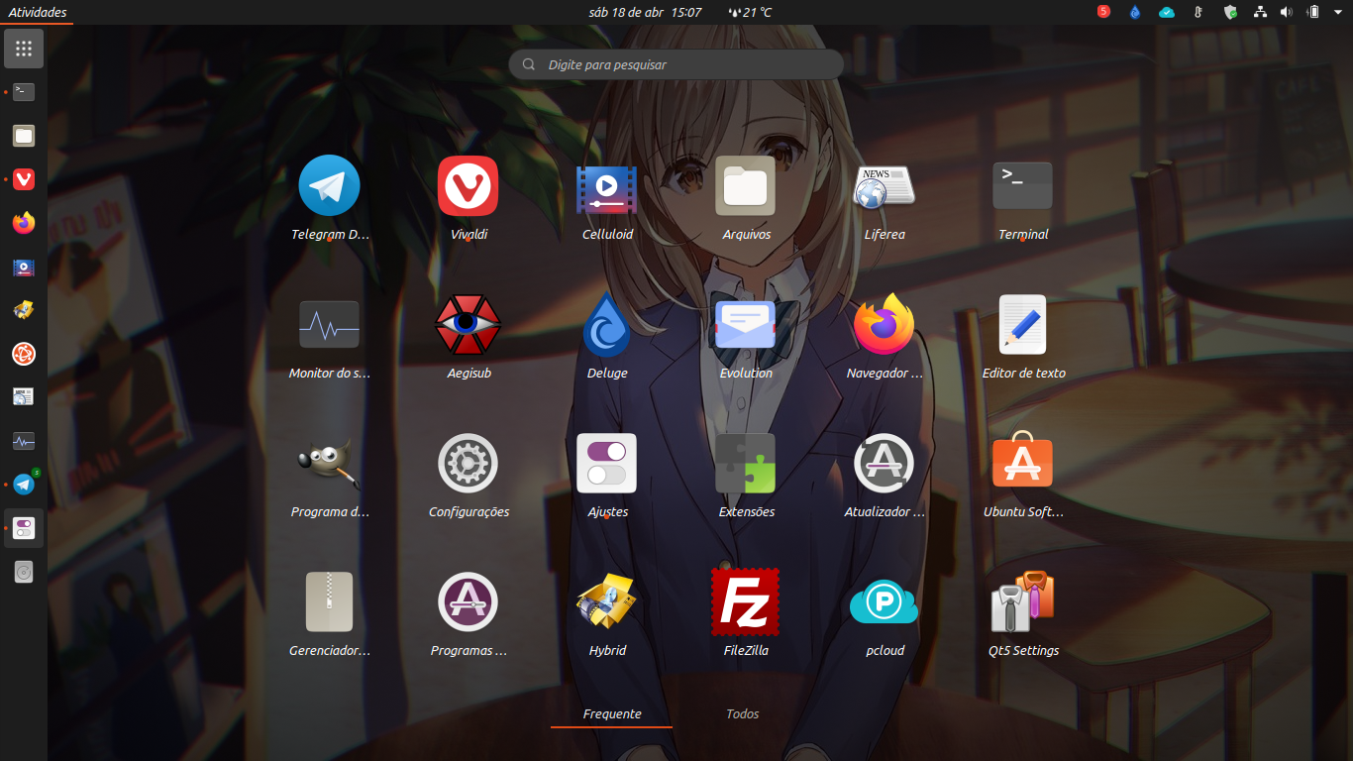
Task: Open the pcloud app in the grid
Action: 885,602
